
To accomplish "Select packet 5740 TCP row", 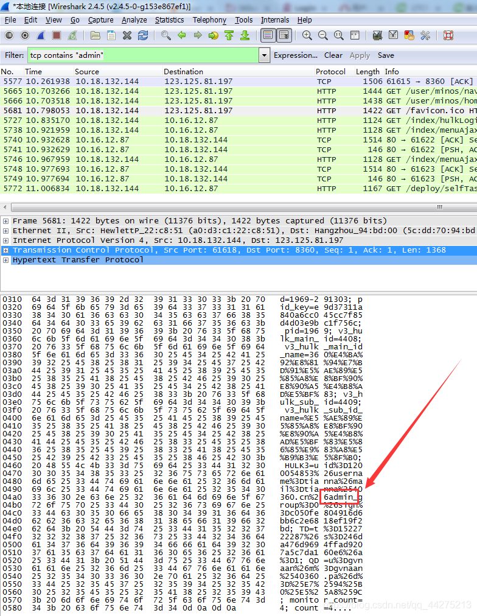I will point(238,140).
